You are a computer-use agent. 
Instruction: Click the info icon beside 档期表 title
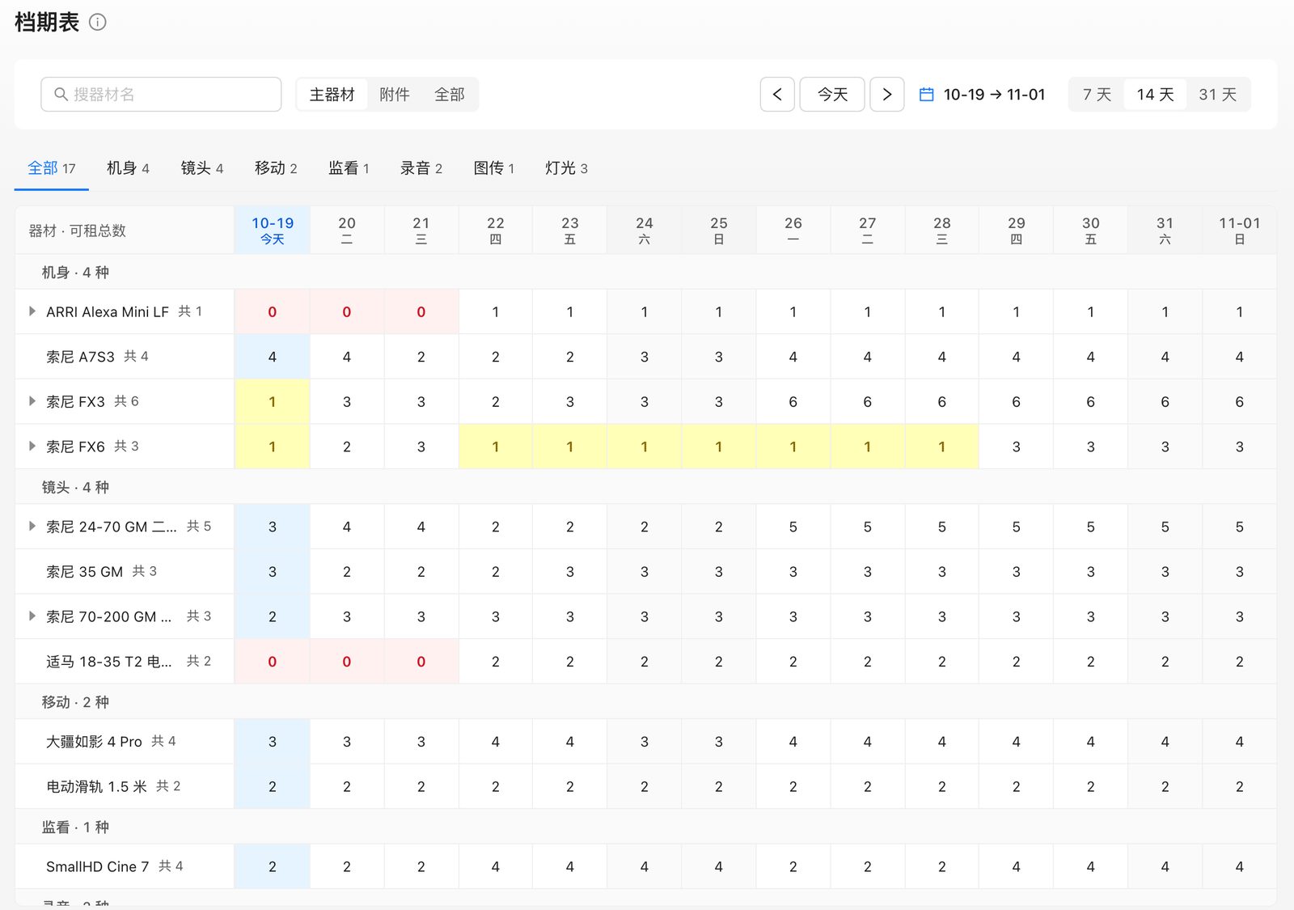click(x=97, y=22)
